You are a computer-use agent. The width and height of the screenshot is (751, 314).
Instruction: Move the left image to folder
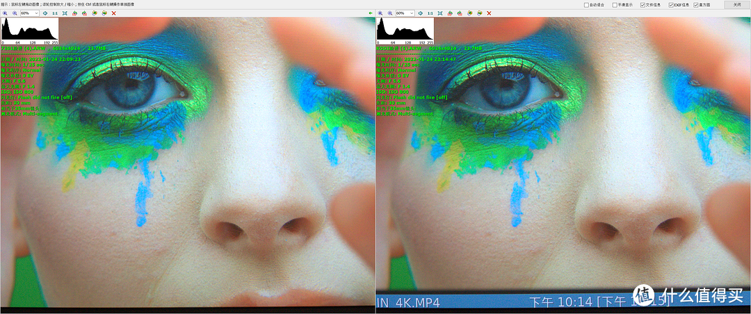104,13
